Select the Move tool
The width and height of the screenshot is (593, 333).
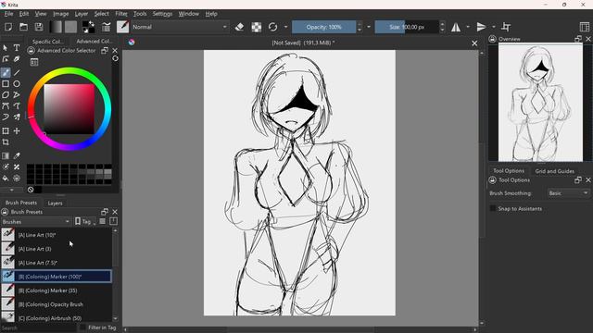(17, 130)
